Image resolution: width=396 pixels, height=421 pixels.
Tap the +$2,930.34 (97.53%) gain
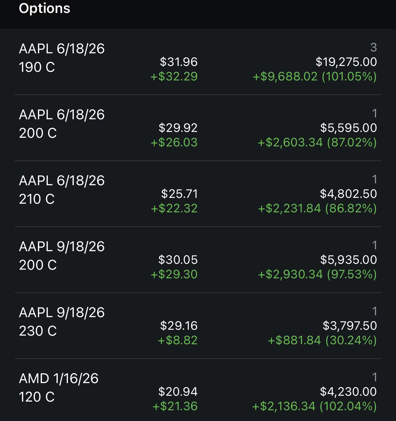click(317, 274)
